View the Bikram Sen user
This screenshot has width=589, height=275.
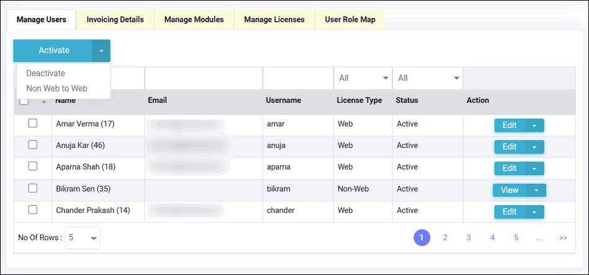tap(510, 190)
